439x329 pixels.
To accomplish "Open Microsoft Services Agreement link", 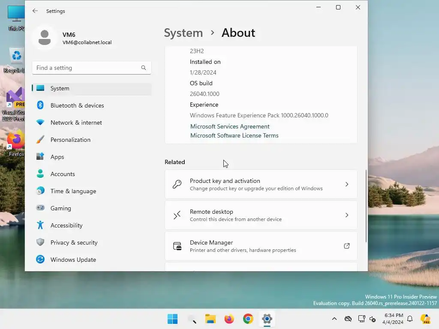I will (x=230, y=126).
